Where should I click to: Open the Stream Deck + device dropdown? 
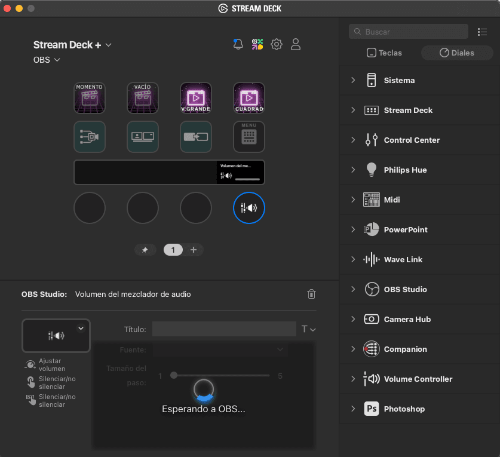click(x=72, y=45)
